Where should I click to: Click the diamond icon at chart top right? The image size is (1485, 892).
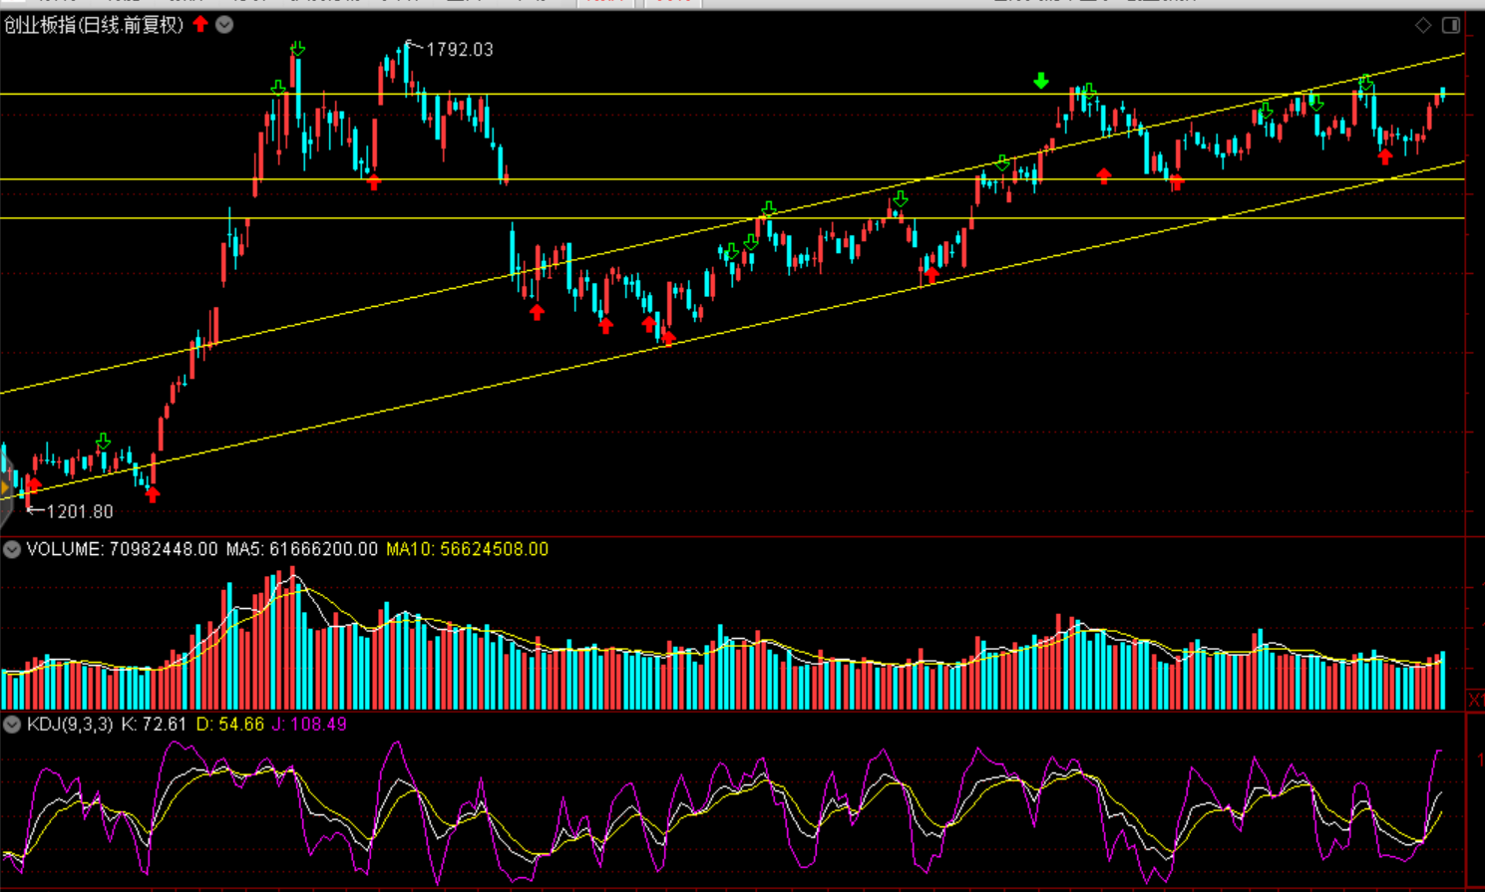(x=1423, y=25)
